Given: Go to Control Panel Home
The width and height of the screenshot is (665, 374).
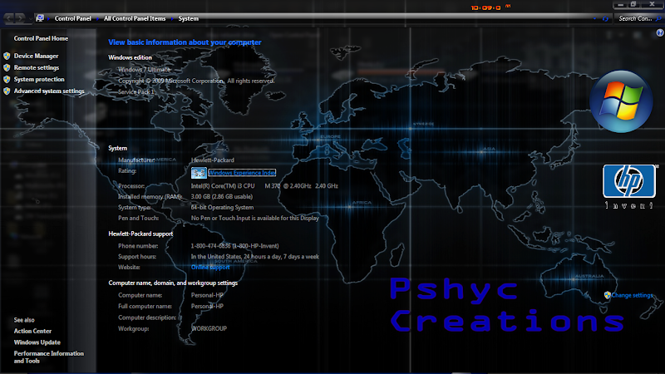Looking at the screenshot, I should (41, 38).
